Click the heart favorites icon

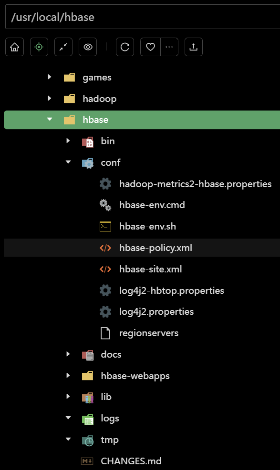(x=150, y=47)
